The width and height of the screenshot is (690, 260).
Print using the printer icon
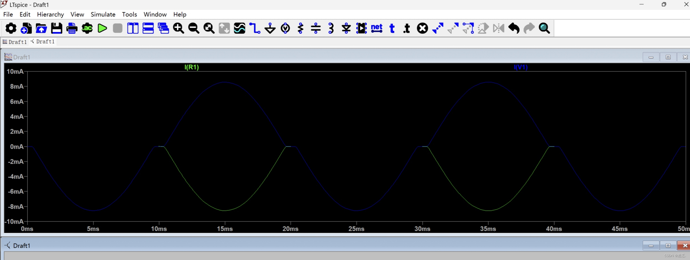point(72,28)
